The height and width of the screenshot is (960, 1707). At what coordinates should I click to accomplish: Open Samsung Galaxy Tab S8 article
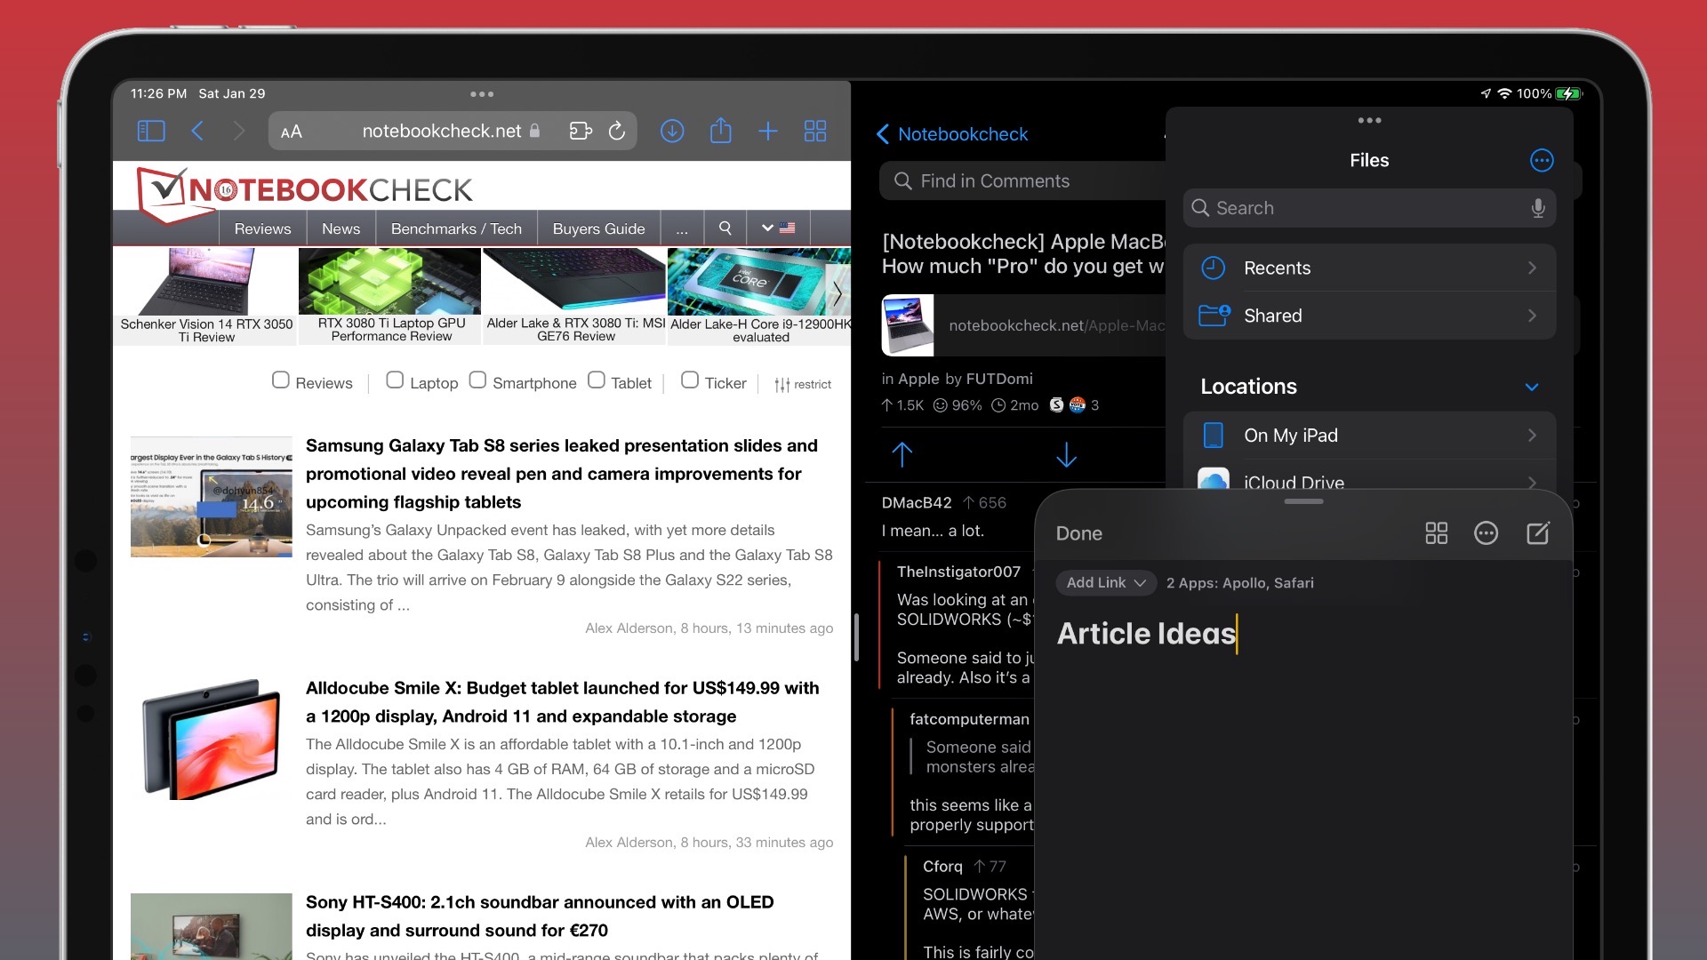[x=561, y=474]
